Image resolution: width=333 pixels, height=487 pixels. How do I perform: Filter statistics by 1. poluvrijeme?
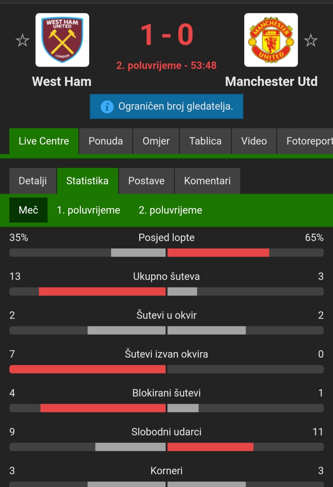click(x=88, y=210)
